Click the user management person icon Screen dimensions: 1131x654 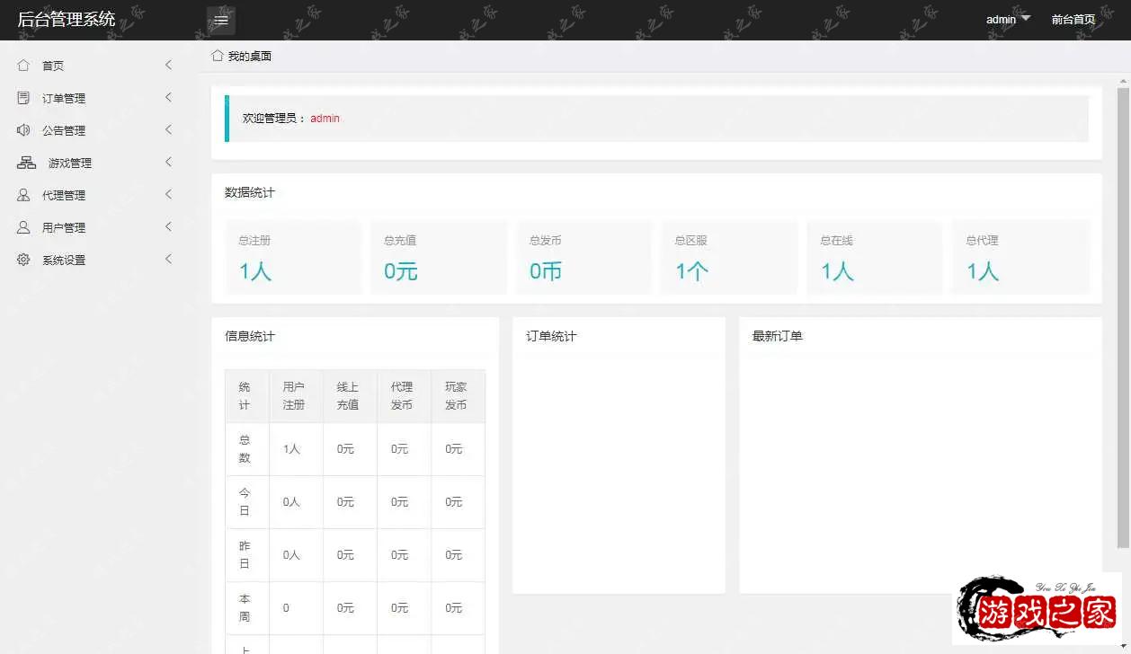23,227
